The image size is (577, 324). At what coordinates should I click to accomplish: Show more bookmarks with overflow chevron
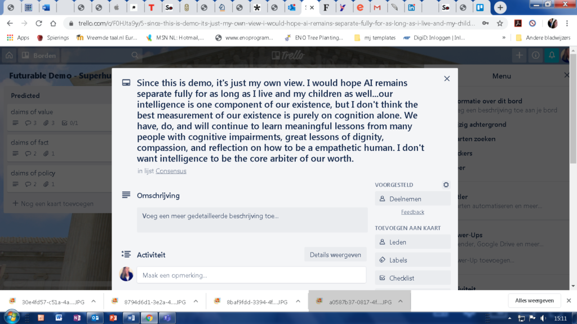click(504, 38)
